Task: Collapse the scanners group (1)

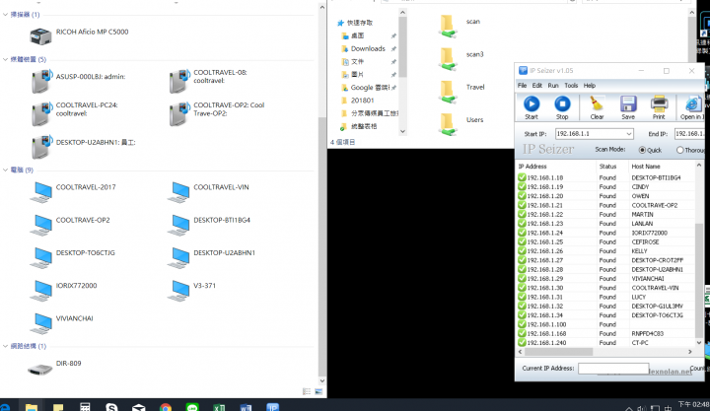Action: (x=6, y=15)
